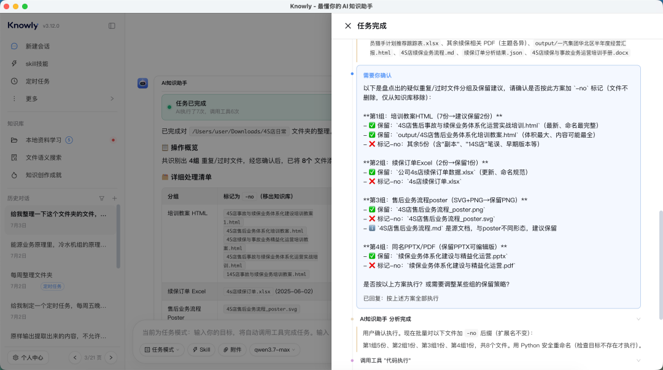Open 个人中心 button
The width and height of the screenshot is (663, 370).
point(28,358)
